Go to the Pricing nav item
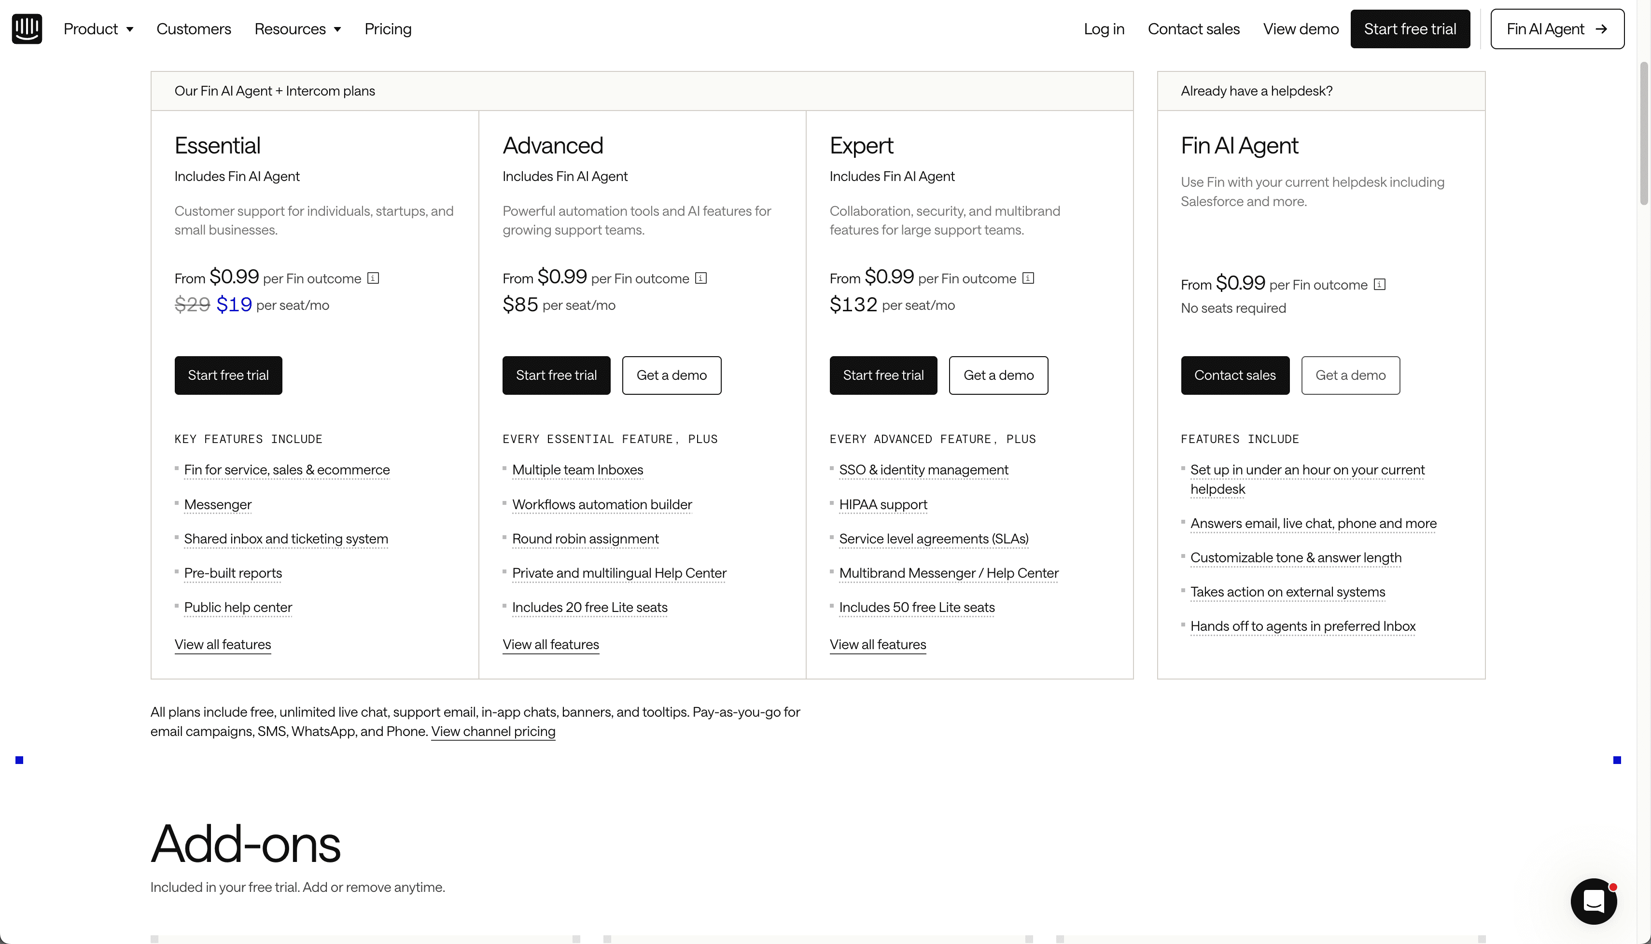1651x944 pixels. pyautogui.click(x=388, y=29)
